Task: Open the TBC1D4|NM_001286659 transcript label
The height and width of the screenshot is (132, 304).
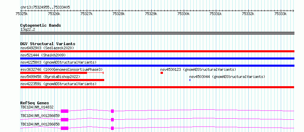Action: pyautogui.click(x=40, y=116)
